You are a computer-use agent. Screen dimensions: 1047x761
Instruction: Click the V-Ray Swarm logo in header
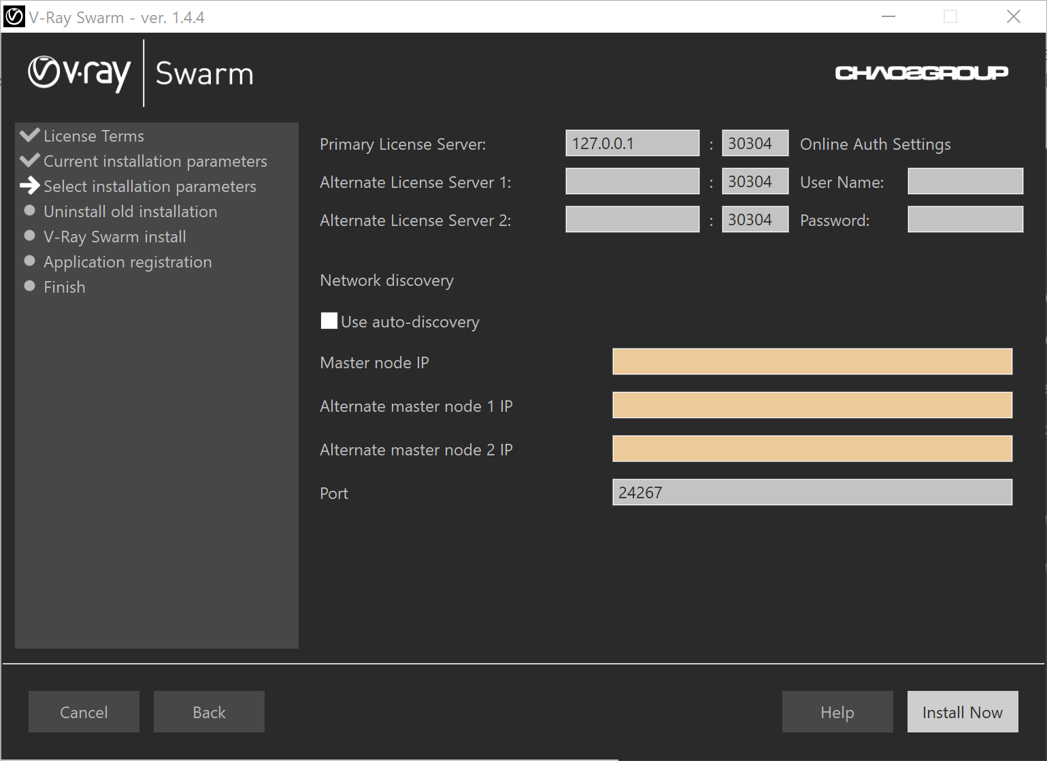[x=141, y=74]
